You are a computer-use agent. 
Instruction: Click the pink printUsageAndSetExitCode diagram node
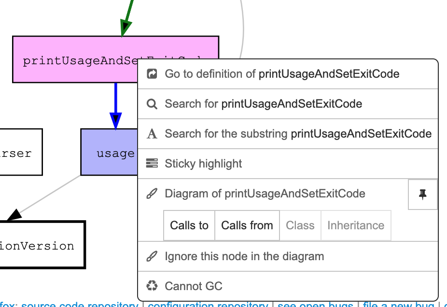point(72,60)
